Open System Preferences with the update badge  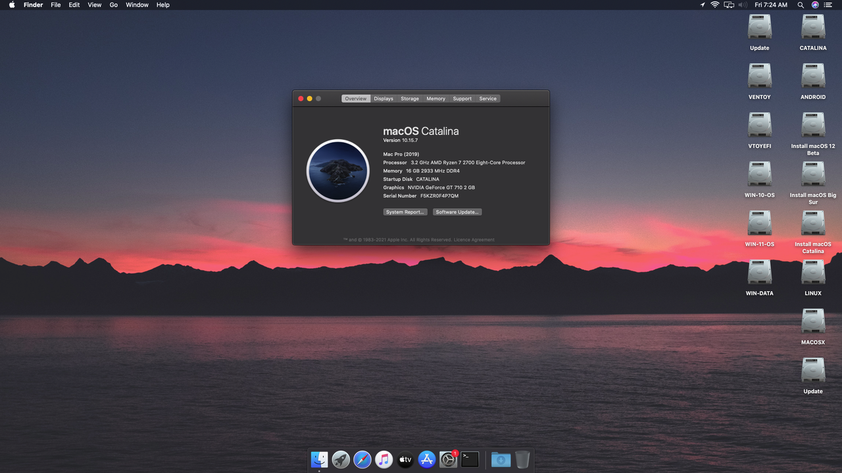[x=448, y=459]
